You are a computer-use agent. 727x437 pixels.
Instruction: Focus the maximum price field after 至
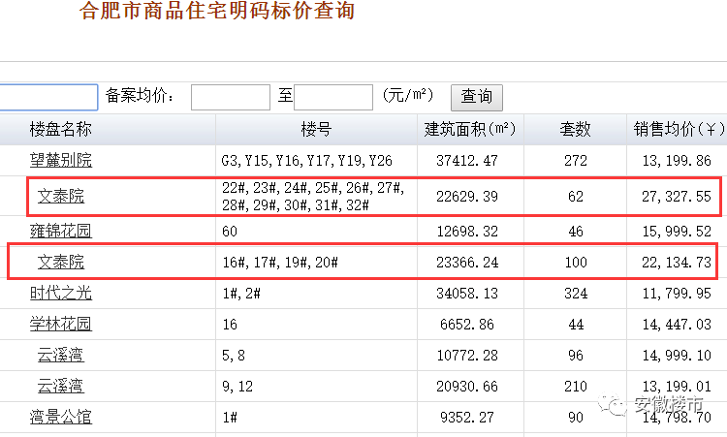coord(333,97)
